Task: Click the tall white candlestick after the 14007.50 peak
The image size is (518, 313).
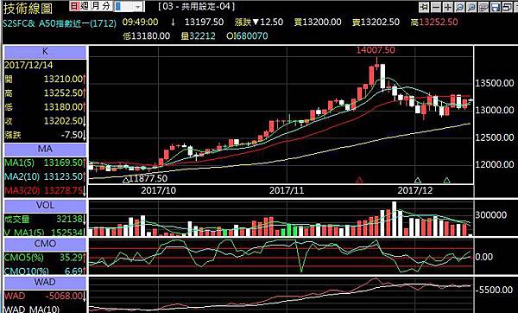Action: point(382,77)
